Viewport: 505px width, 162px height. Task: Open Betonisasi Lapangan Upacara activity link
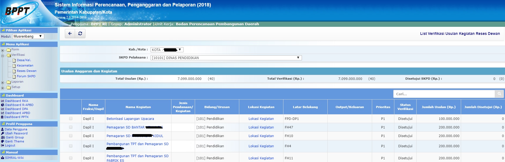(130, 119)
